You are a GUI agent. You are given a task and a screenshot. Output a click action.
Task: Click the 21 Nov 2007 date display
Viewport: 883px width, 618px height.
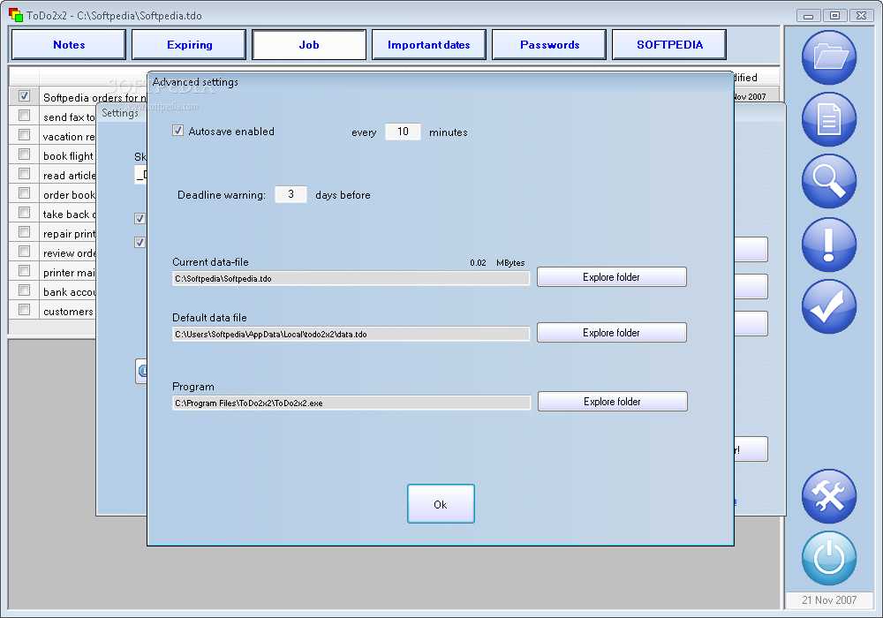pyautogui.click(x=829, y=600)
